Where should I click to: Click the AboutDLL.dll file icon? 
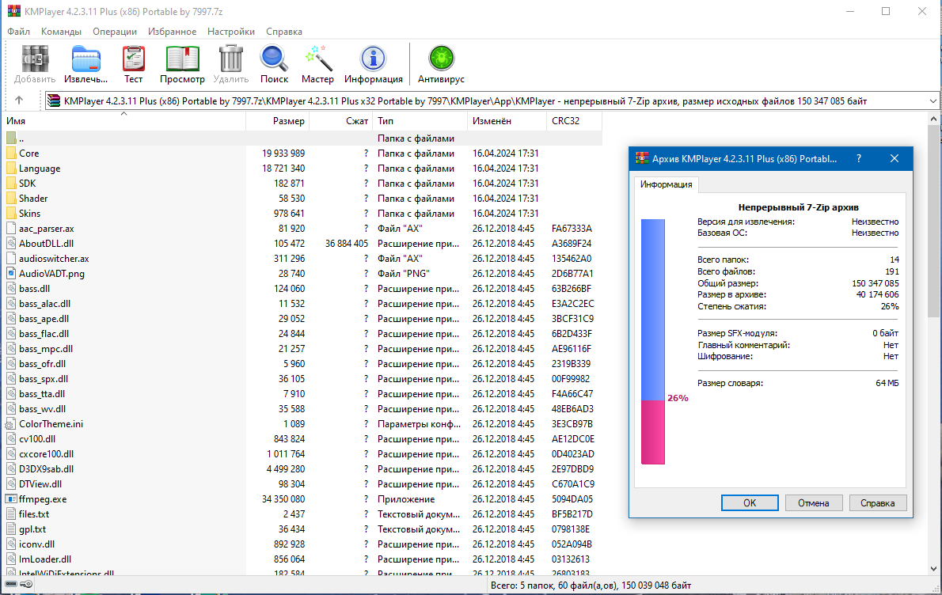click(11, 243)
